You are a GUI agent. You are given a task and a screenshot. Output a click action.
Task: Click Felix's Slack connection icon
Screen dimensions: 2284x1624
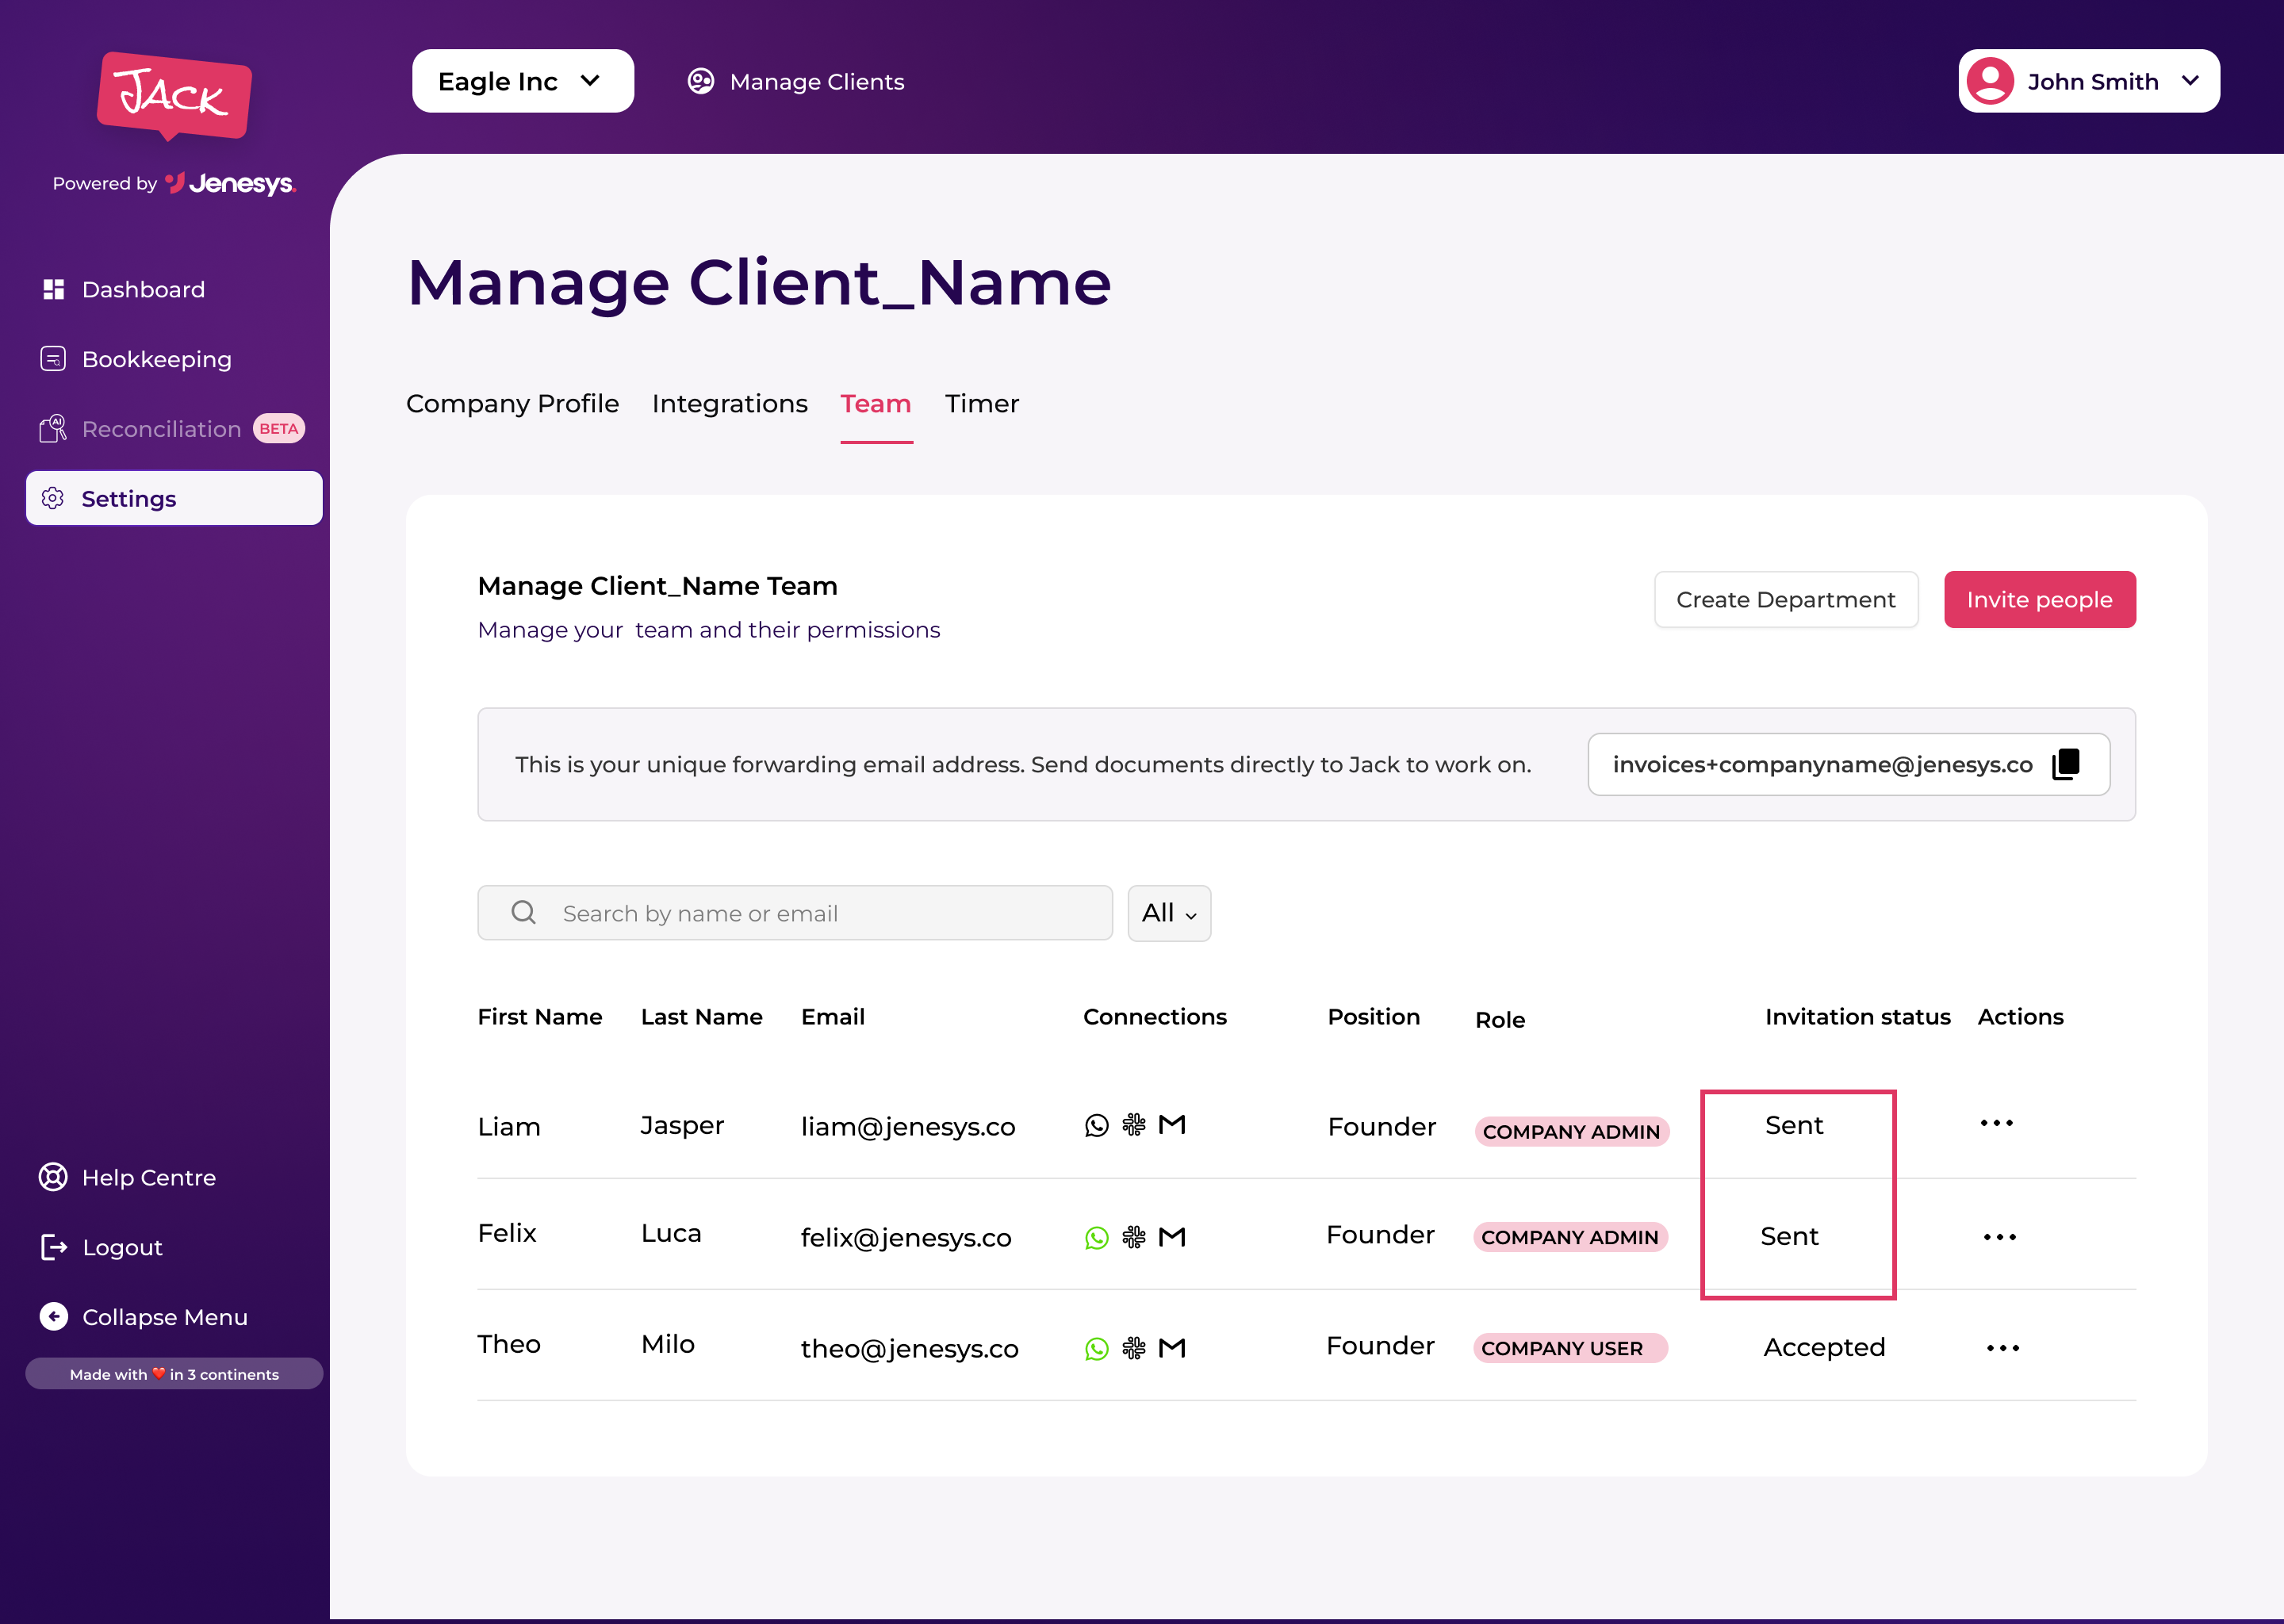[x=1133, y=1237]
